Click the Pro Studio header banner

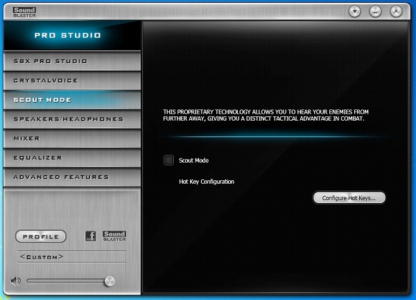coord(72,35)
